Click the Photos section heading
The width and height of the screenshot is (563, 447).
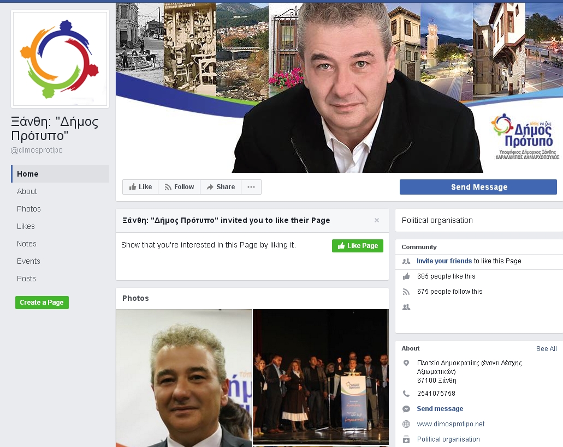tap(135, 298)
